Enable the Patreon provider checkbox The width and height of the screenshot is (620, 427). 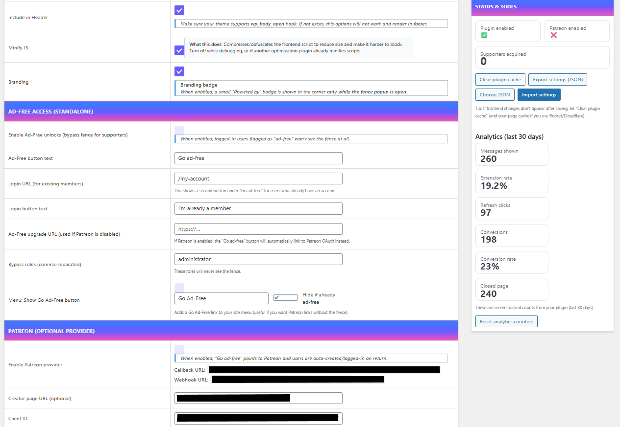(179, 348)
